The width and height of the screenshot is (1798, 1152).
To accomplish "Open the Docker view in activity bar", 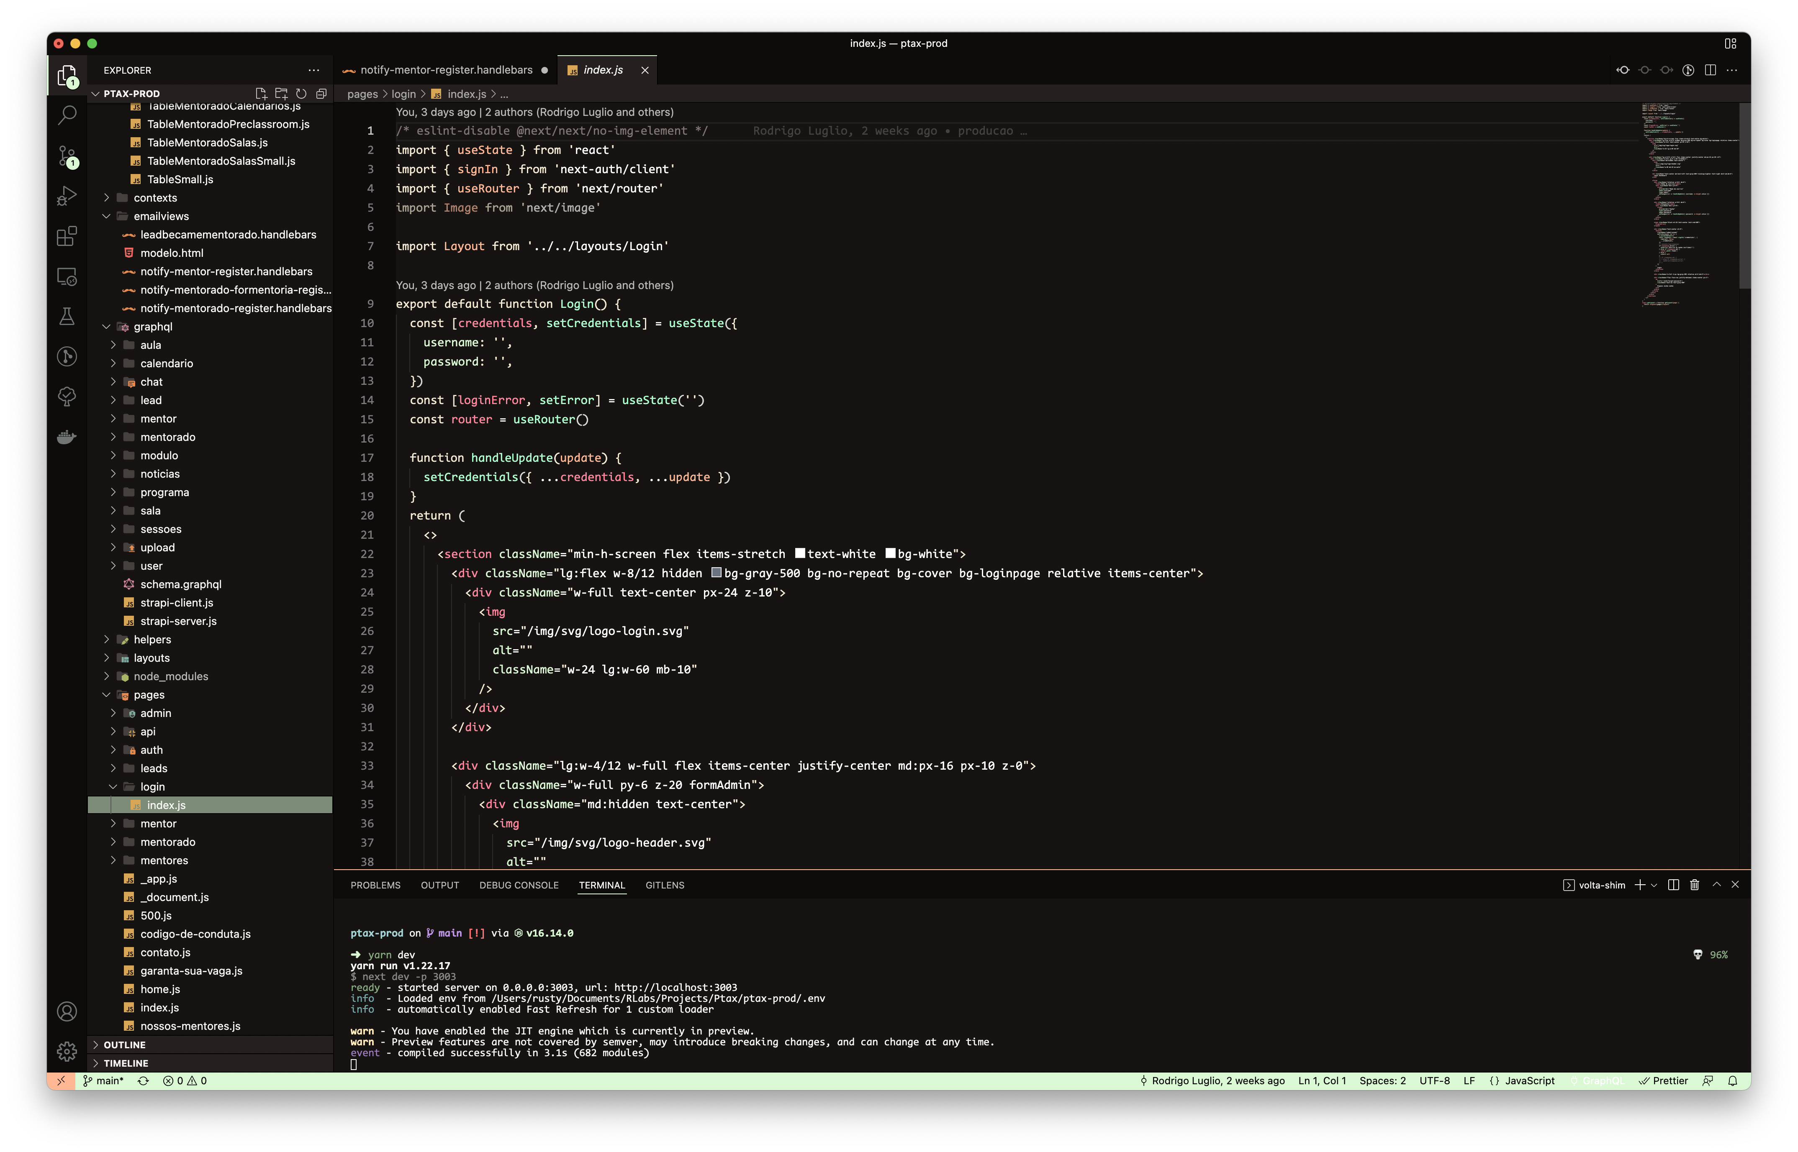I will pyautogui.click(x=67, y=437).
